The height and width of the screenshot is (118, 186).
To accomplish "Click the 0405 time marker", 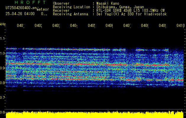I will pos(91,25).
